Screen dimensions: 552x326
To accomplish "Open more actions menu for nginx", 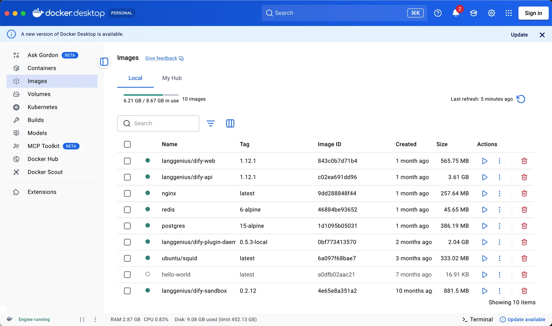I will click(x=499, y=193).
